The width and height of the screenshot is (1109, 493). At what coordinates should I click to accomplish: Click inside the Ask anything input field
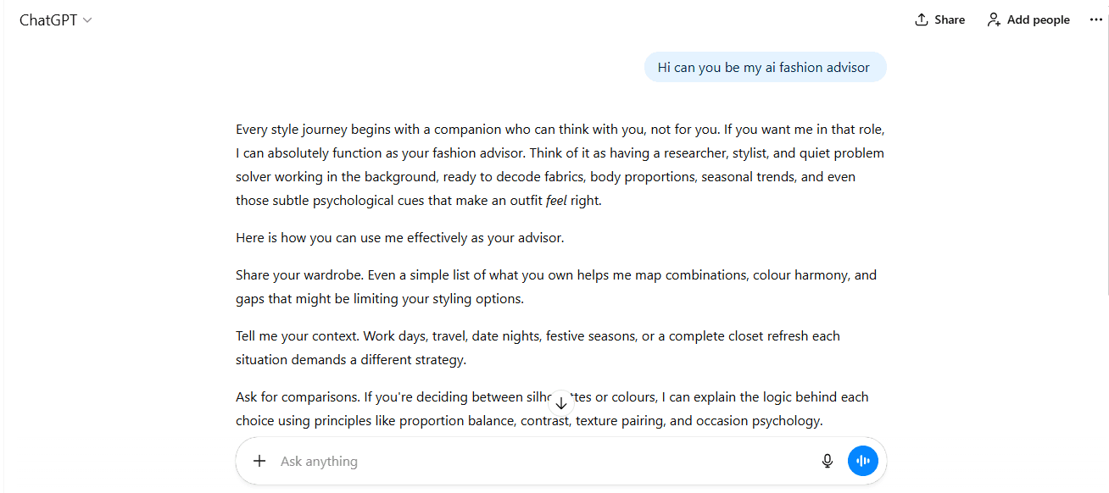tap(509, 461)
